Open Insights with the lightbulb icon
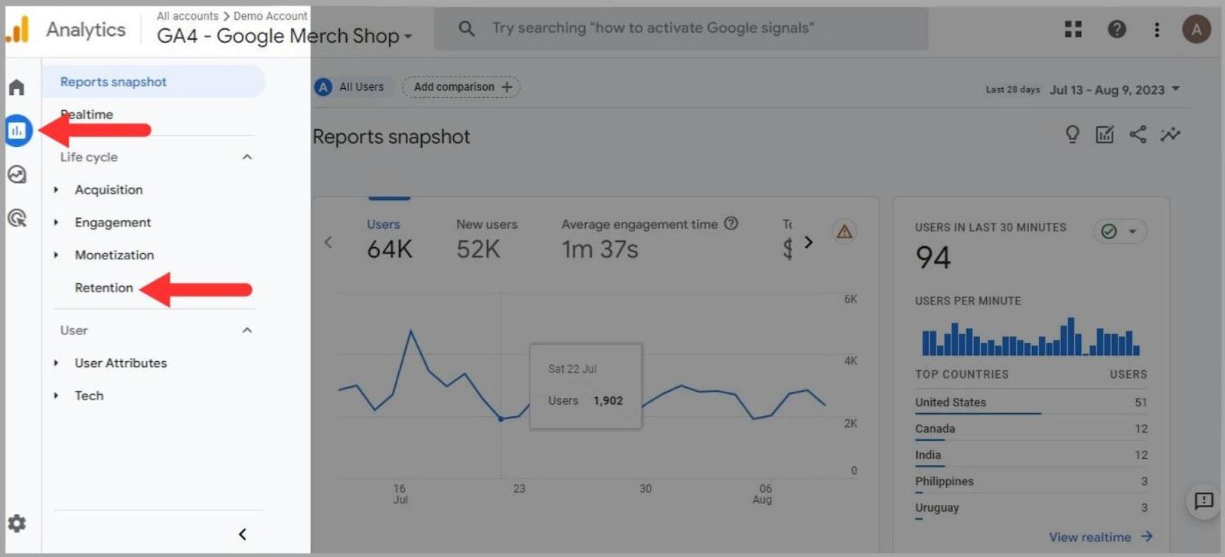Viewport: 1225px width, 557px height. click(1072, 134)
